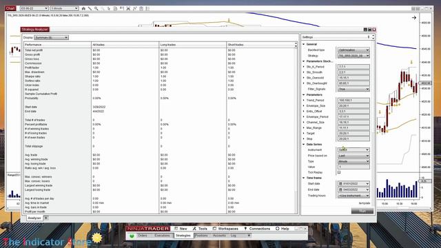
Task: Open the Backtest type dropdown
Action: tap(353, 50)
